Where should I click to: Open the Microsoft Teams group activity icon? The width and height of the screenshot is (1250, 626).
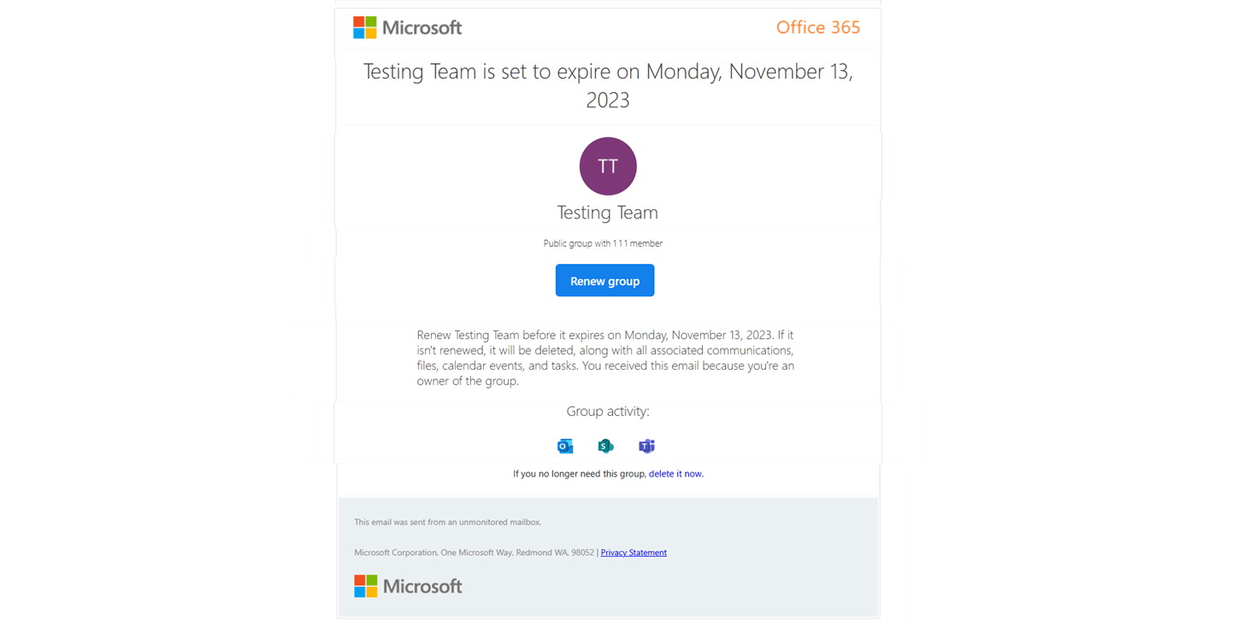click(646, 446)
